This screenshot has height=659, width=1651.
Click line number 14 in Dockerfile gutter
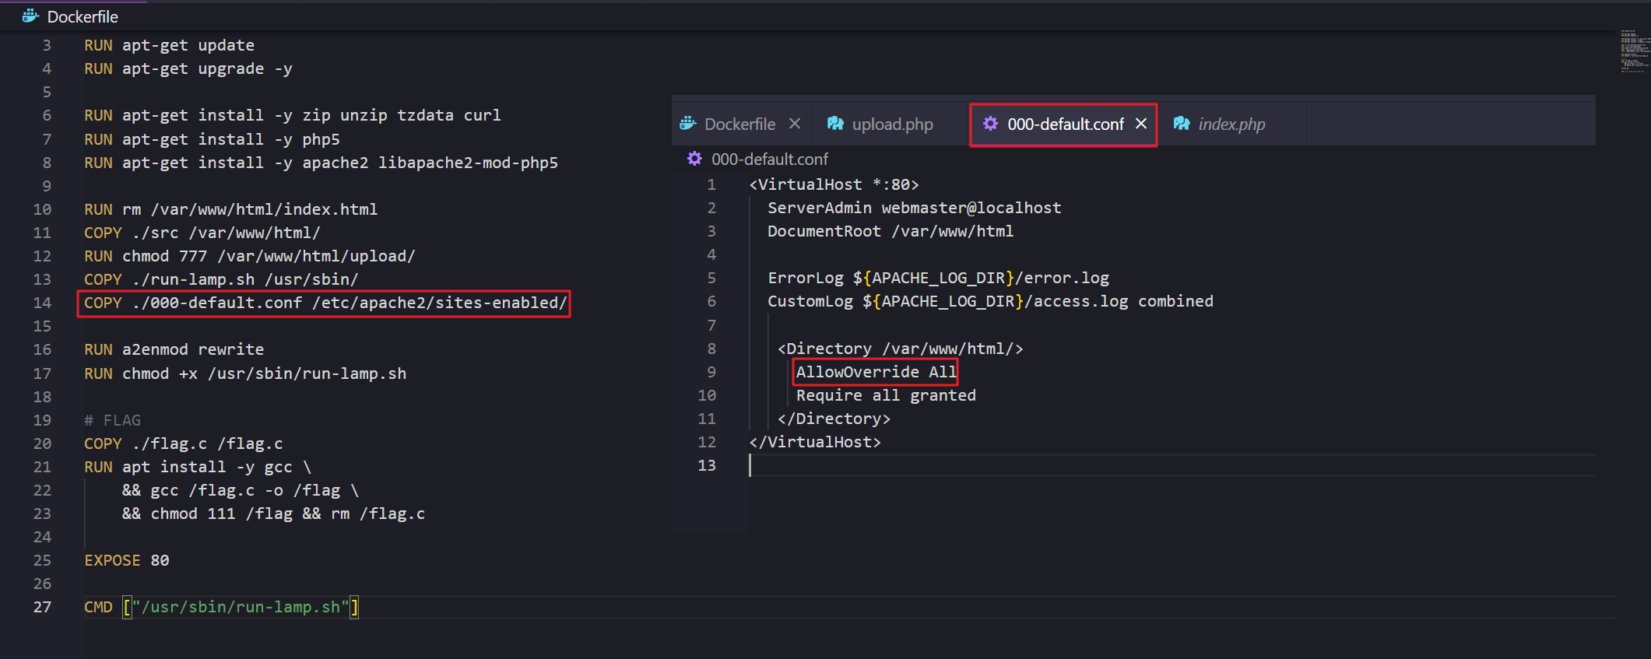42,303
